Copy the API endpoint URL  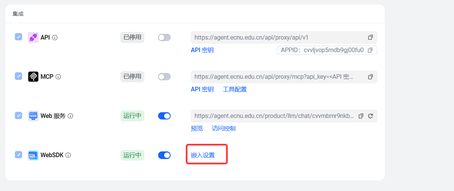click(x=370, y=37)
